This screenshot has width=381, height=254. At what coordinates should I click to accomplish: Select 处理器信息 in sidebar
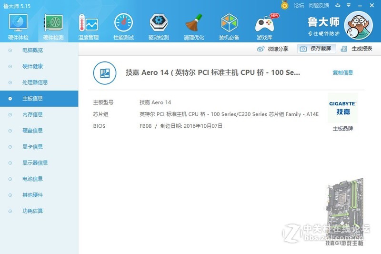pyautogui.click(x=39, y=82)
